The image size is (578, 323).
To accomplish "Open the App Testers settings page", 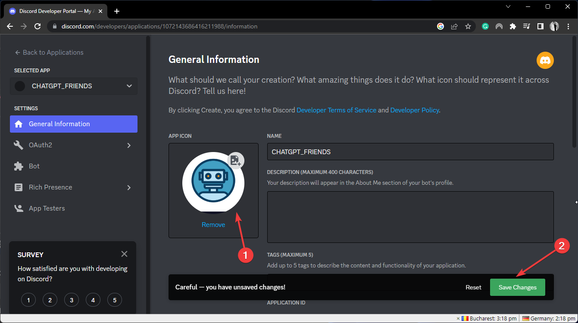I will pos(74,208).
